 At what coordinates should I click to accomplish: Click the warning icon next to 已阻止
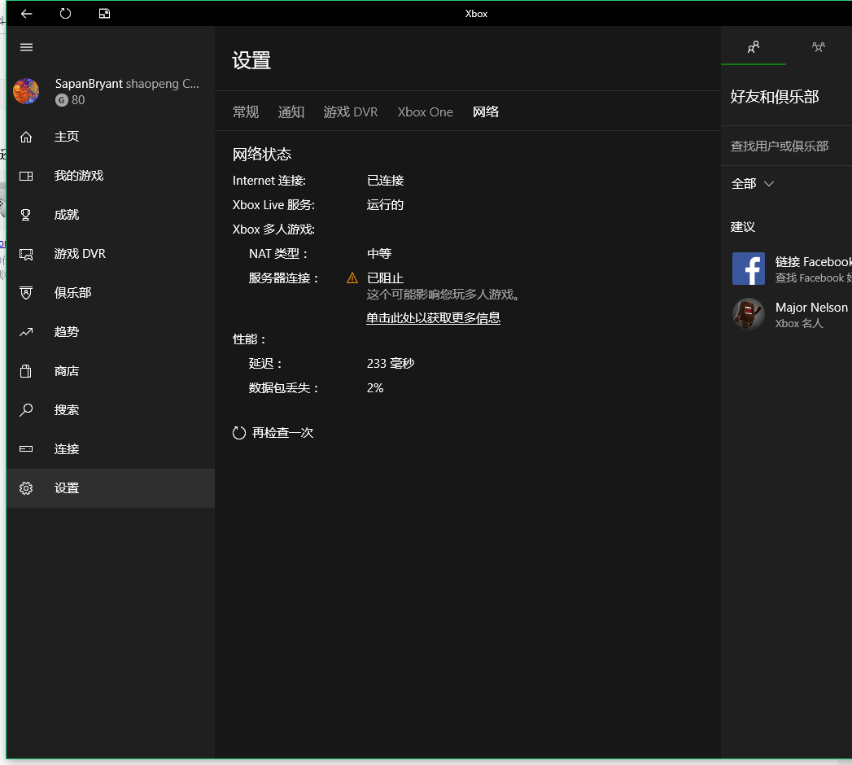point(352,278)
